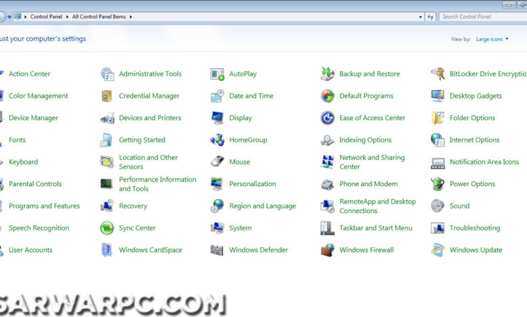Image resolution: width=527 pixels, height=317 pixels.
Task: Open the Sound speaker icon
Action: [438, 206]
